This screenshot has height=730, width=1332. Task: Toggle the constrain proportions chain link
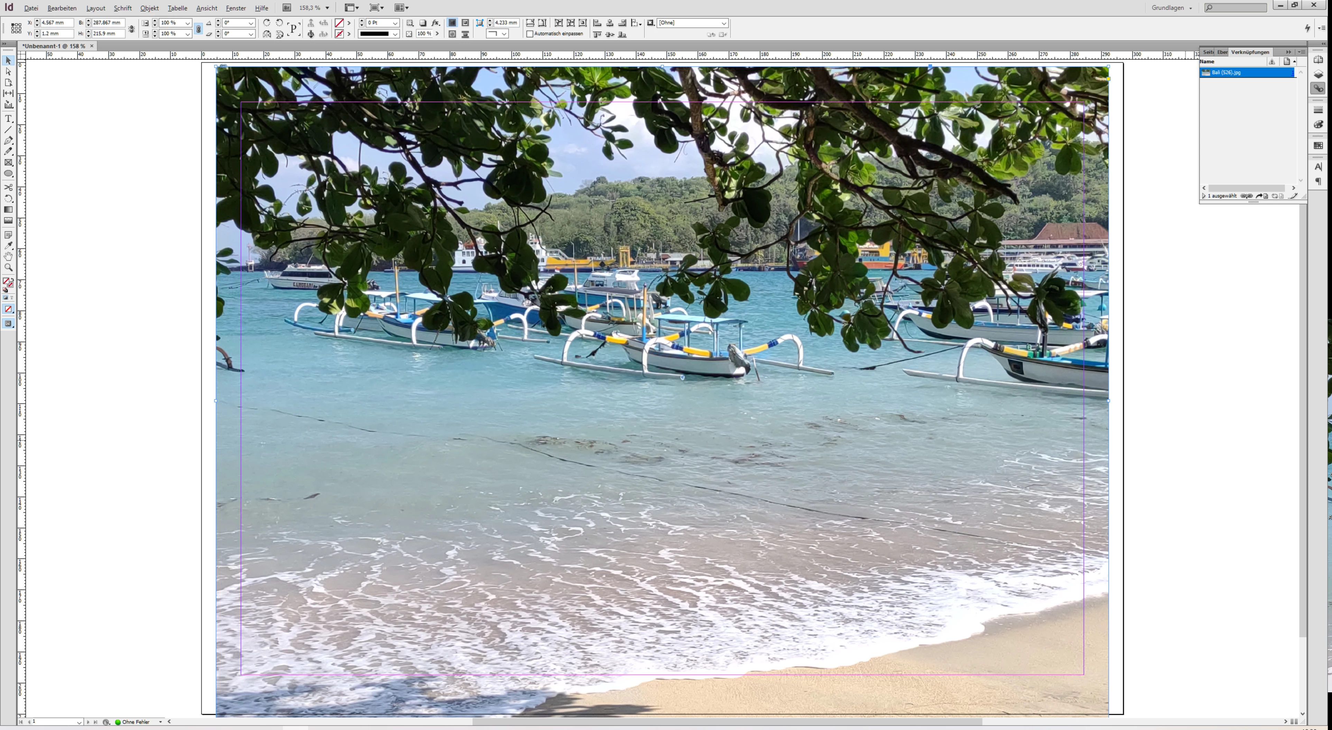pyautogui.click(x=198, y=29)
